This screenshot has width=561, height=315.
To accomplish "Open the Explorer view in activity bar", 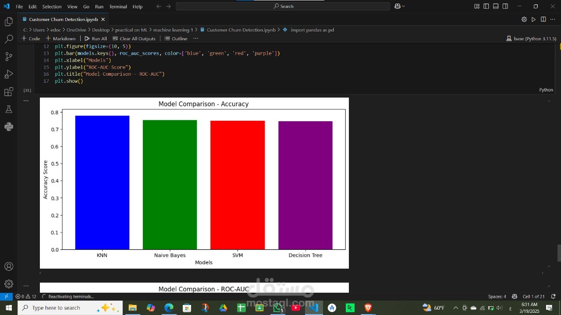I will click(9, 22).
